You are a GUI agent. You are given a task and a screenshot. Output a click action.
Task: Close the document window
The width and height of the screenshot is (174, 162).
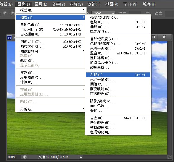164,37
